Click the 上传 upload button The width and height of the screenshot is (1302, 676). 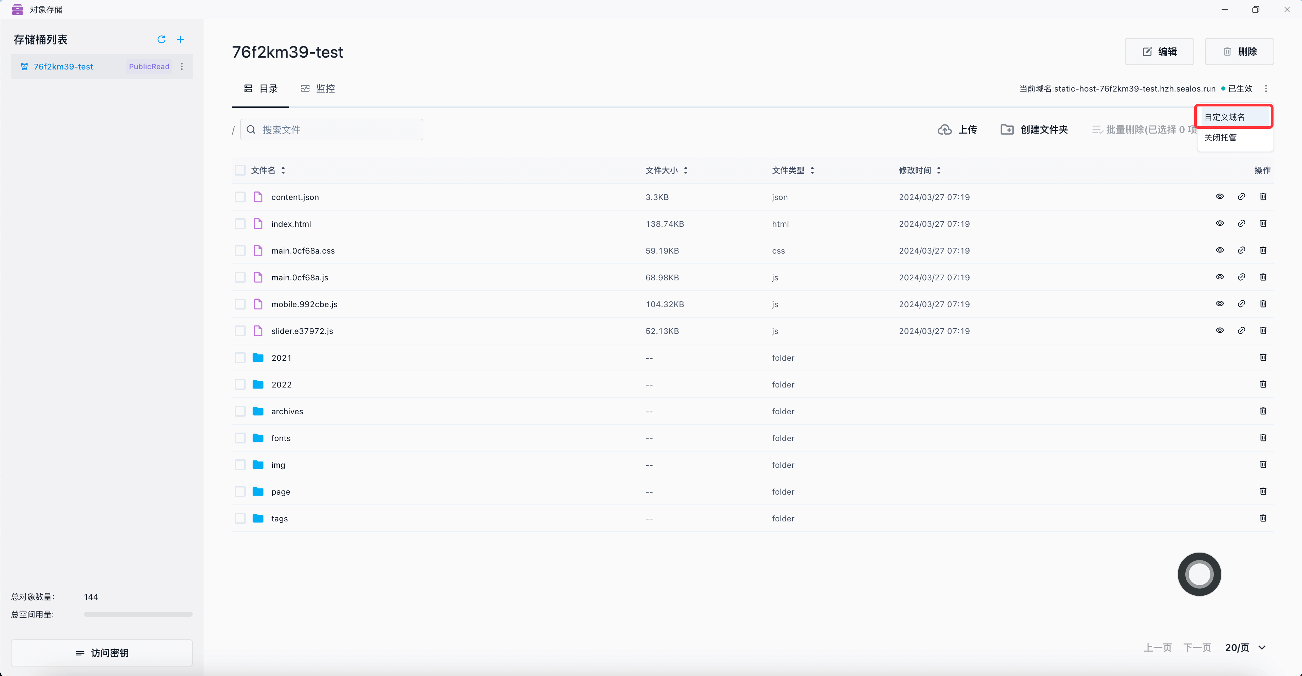[x=957, y=130]
